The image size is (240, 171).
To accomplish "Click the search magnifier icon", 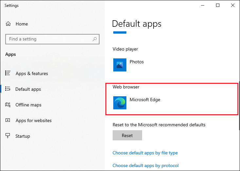I will coord(95,39).
